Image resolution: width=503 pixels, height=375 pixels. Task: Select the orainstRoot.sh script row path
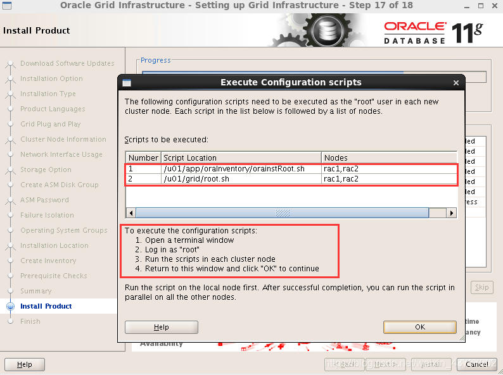tap(234, 169)
